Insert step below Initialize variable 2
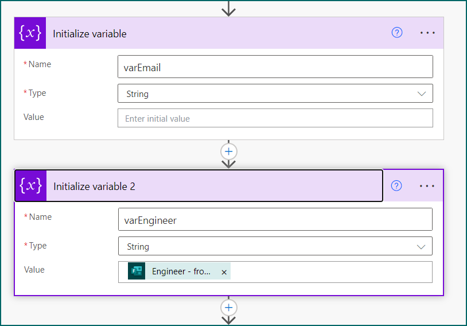 pyautogui.click(x=229, y=308)
